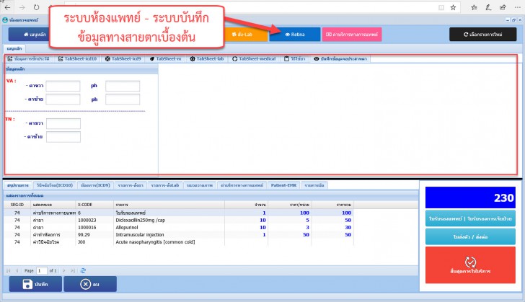Screen dimensions: 525x302
Task: Switch to the TabSheet-icd9 tab
Action: point(123,58)
